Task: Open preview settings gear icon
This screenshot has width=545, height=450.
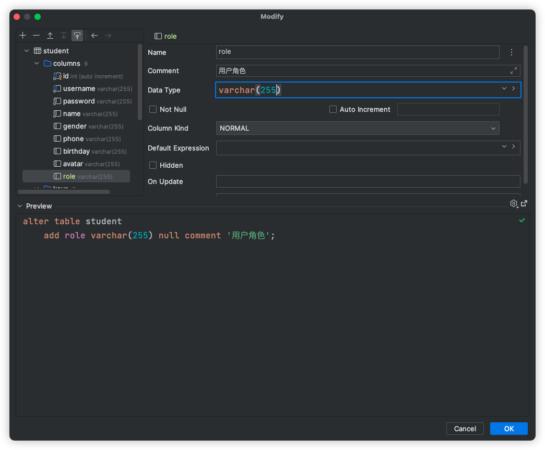Action: point(514,203)
